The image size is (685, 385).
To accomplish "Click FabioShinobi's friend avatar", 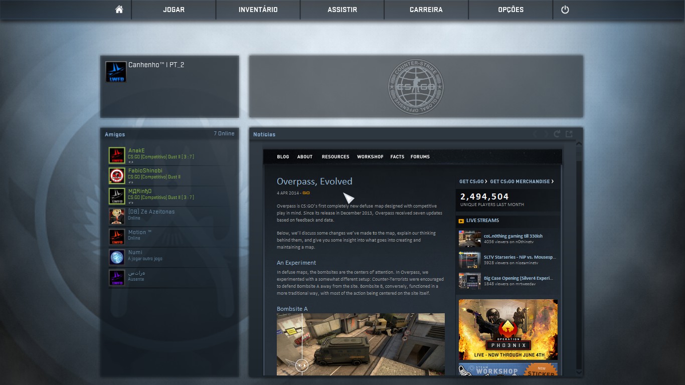I will coord(117,175).
